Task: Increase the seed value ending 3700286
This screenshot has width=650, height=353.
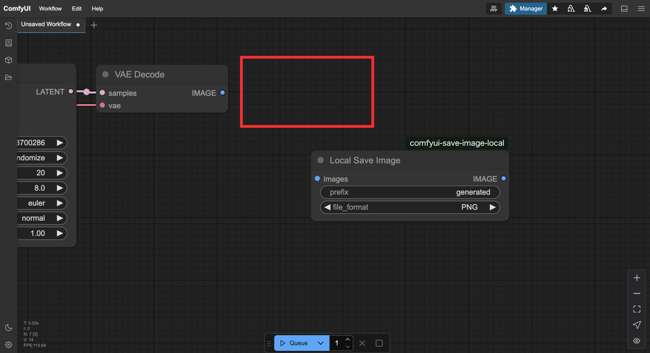Action: coord(60,143)
